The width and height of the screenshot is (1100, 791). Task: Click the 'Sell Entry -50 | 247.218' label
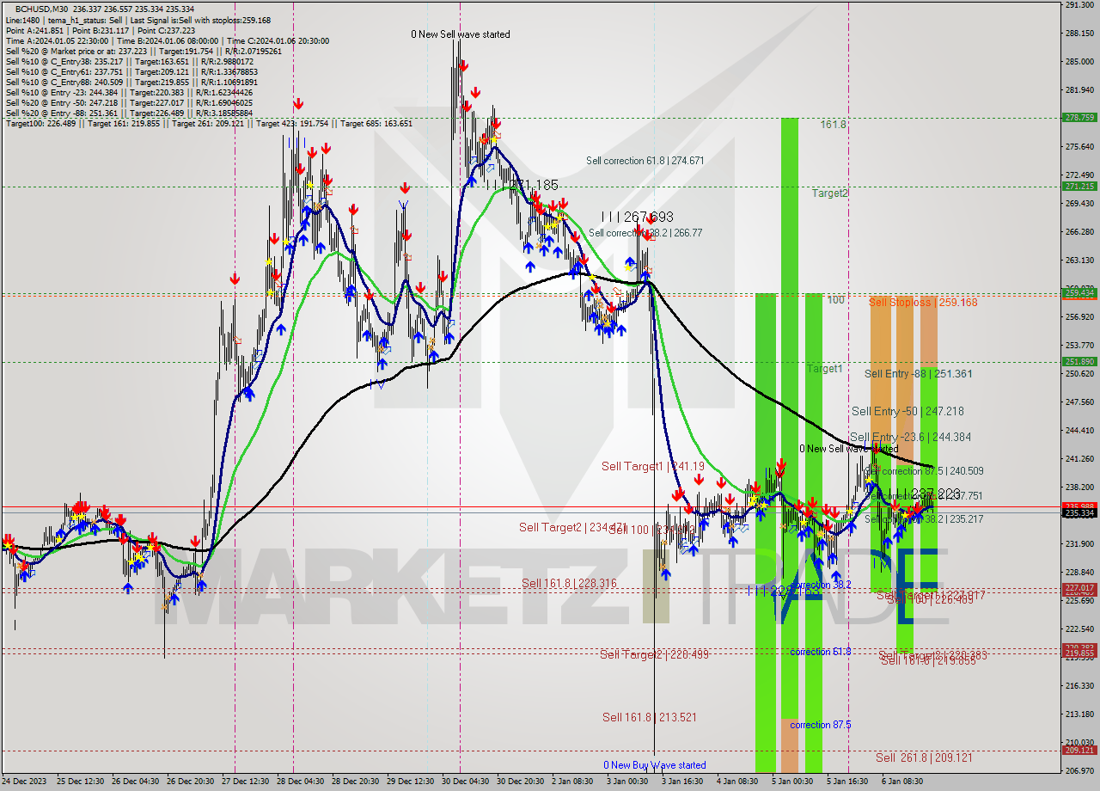tap(907, 412)
